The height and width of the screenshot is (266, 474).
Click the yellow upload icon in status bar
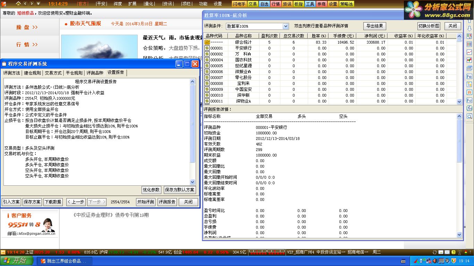(454, 252)
